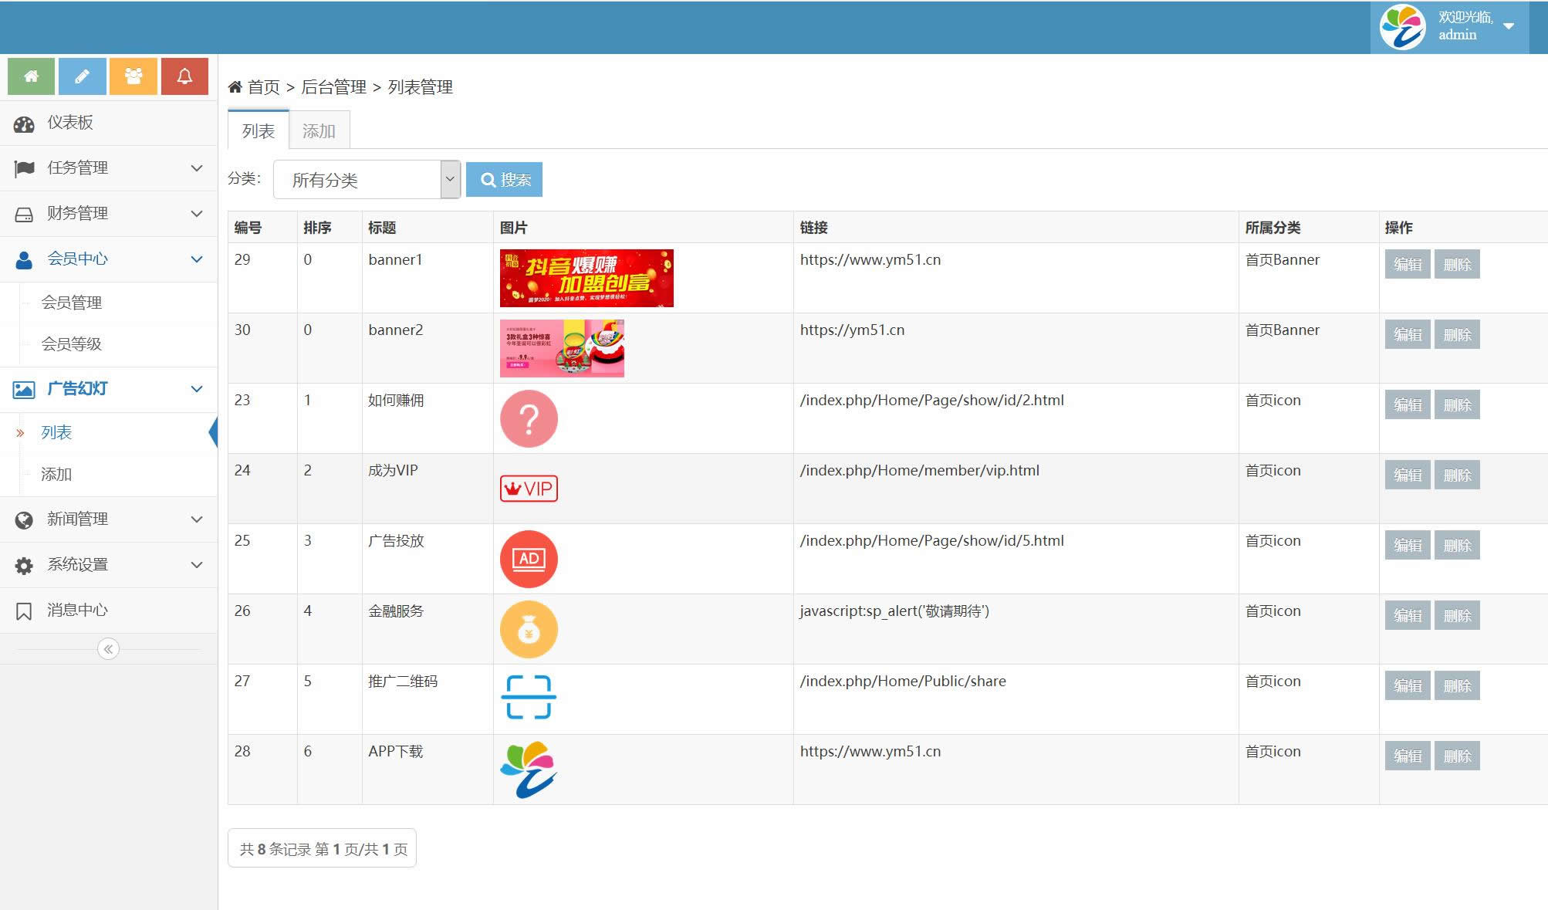Click the /index.php/Home/member/vip.html link text
The image size is (1548, 910).
tap(919, 470)
